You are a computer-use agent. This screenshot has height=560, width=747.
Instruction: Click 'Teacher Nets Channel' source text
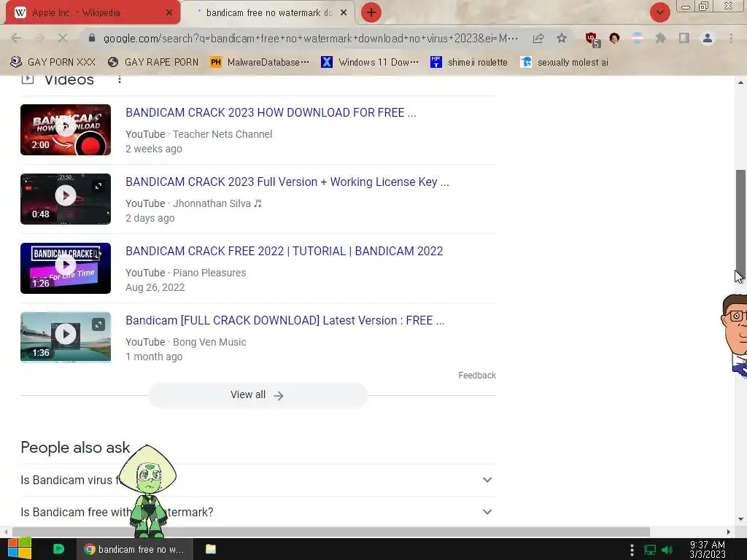coord(222,134)
